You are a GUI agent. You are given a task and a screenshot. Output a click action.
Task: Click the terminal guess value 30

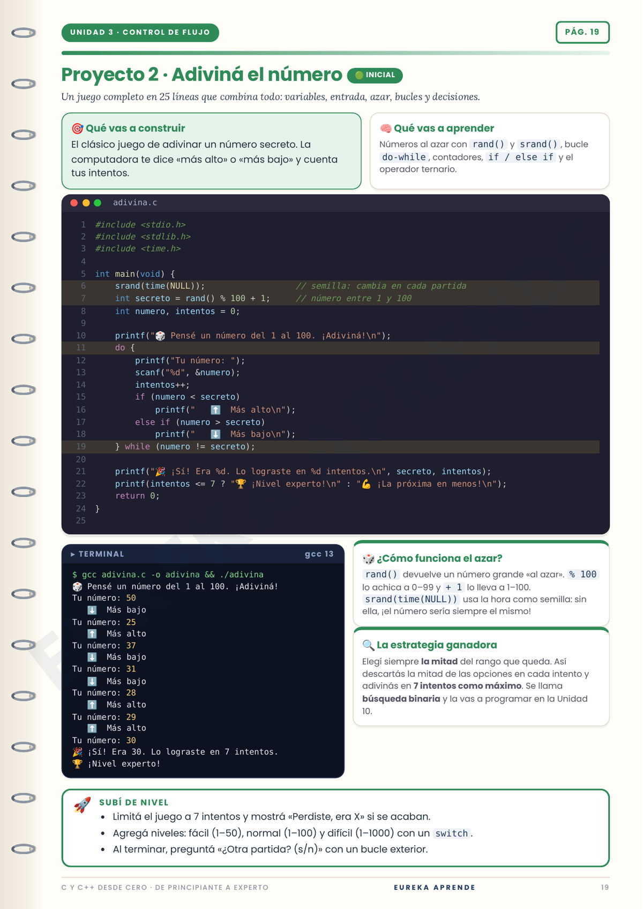click(x=131, y=741)
